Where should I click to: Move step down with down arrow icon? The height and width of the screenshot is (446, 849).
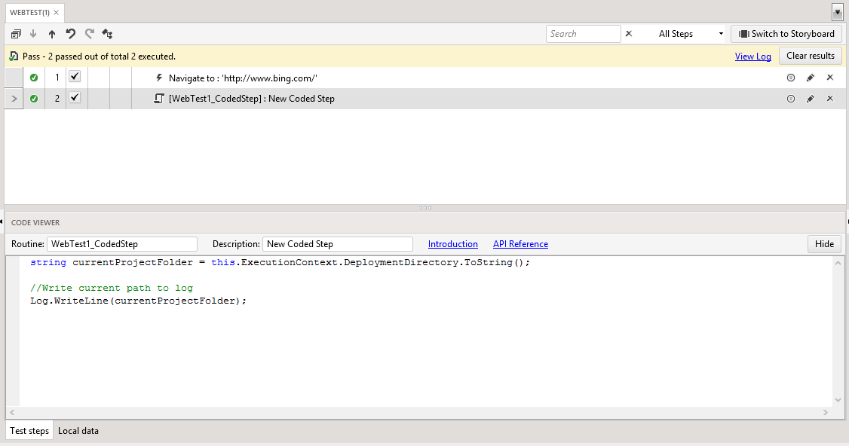tap(33, 34)
